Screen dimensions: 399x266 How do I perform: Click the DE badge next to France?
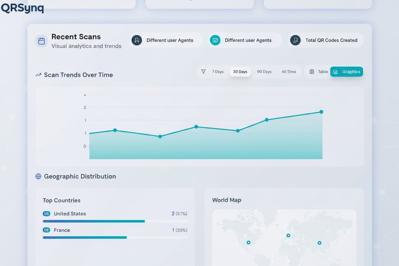[46, 230]
